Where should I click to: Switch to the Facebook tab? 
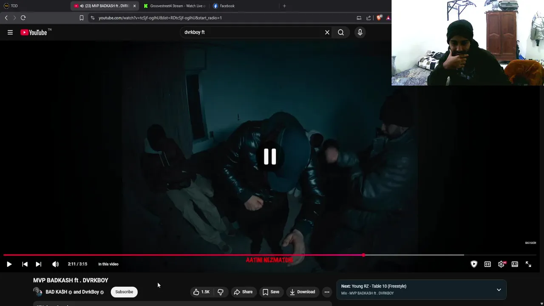(243, 6)
